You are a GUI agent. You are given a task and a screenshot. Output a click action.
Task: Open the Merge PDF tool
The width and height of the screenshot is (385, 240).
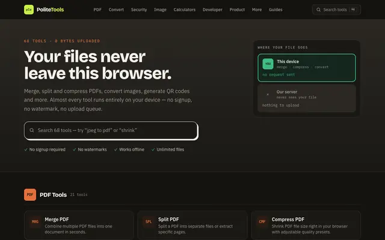(x=79, y=226)
